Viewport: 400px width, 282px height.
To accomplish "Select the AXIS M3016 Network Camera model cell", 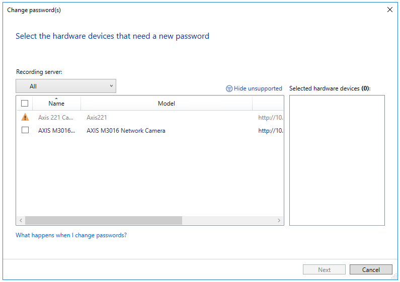I will tap(126, 131).
